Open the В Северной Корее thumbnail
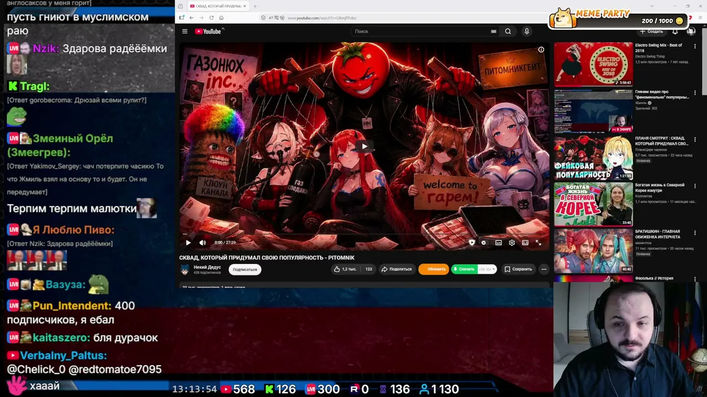Viewport: 707px width, 397px height. (593, 203)
